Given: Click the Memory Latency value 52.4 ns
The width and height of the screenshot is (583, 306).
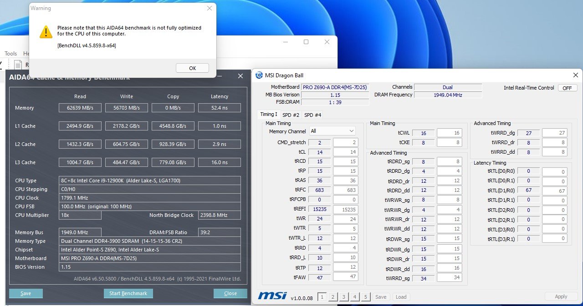Looking at the screenshot, I should pyautogui.click(x=220, y=108).
